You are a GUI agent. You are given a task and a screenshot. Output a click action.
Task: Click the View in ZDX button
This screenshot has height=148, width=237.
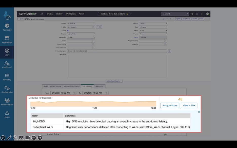pos(189,105)
